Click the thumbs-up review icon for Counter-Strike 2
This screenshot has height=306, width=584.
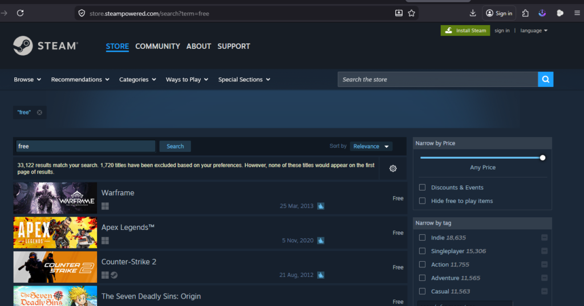pyautogui.click(x=321, y=275)
